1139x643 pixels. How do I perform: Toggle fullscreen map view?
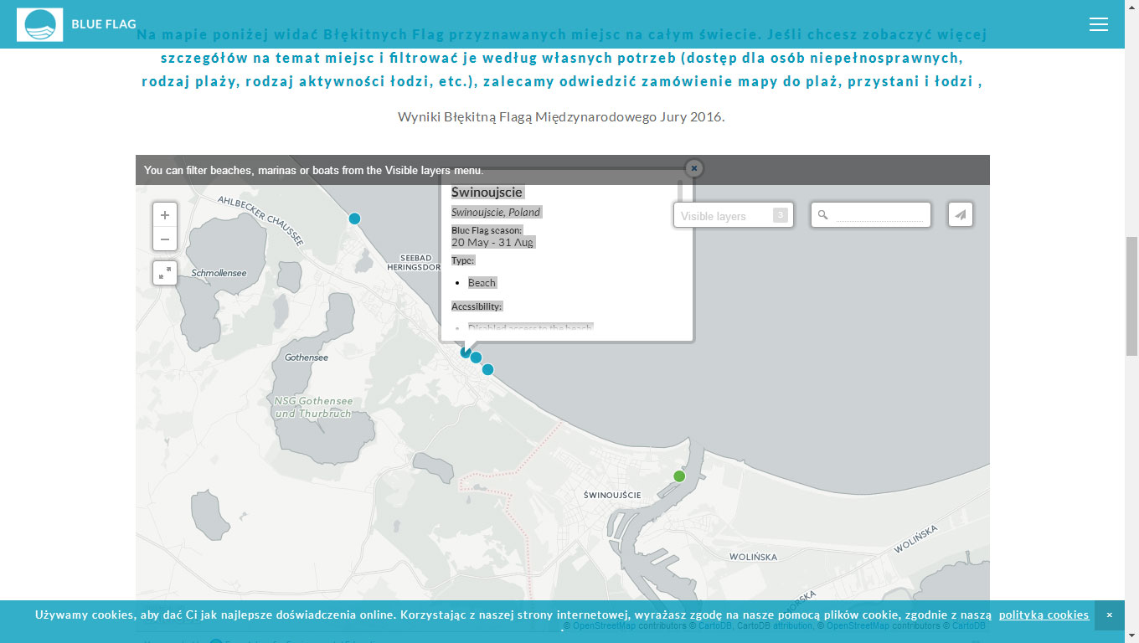[165, 273]
